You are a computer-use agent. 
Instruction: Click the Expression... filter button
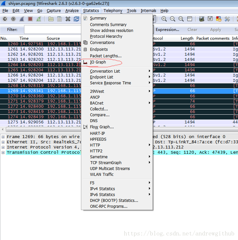(167, 30)
